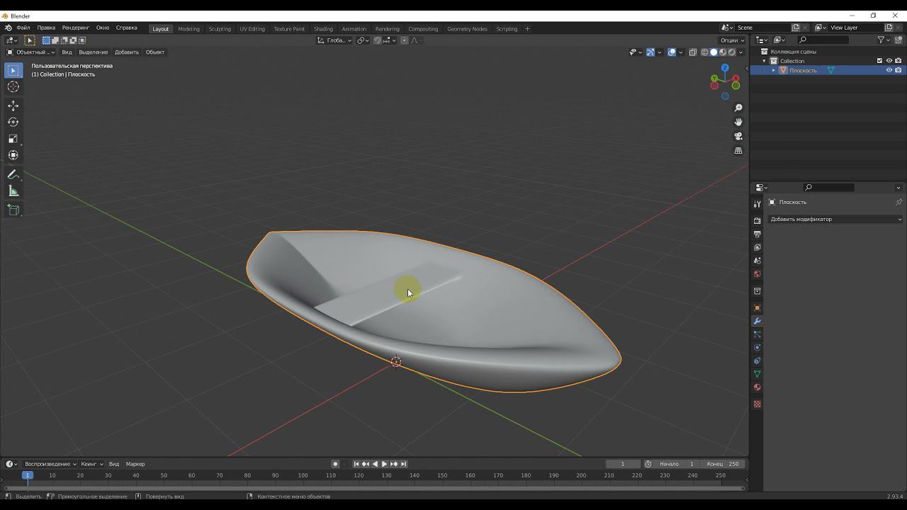Open the Particles properties tab

click(757, 334)
